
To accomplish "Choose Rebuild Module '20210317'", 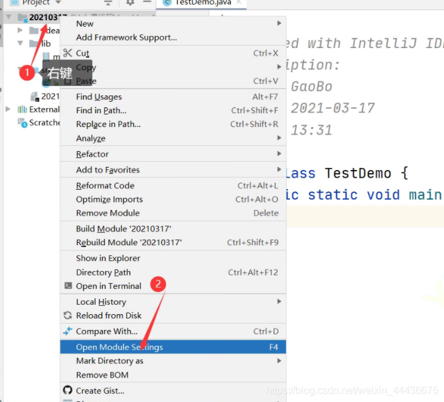I will click(x=173, y=243).
